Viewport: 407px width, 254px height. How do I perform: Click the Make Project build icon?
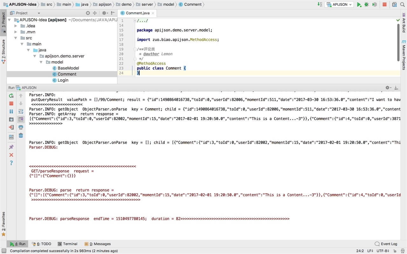(x=320, y=4)
